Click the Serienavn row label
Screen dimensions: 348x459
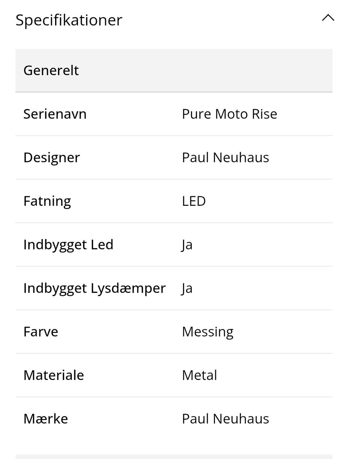(55, 114)
